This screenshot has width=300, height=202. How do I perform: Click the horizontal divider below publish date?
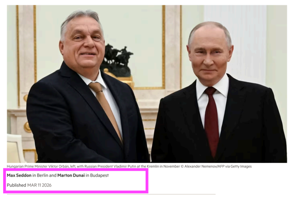[111, 194]
